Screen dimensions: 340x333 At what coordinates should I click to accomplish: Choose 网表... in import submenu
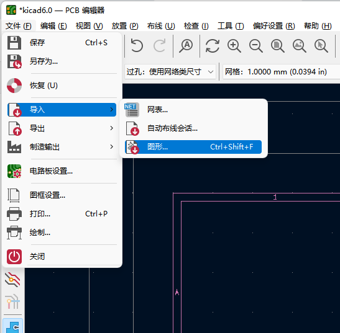[x=193, y=110]
